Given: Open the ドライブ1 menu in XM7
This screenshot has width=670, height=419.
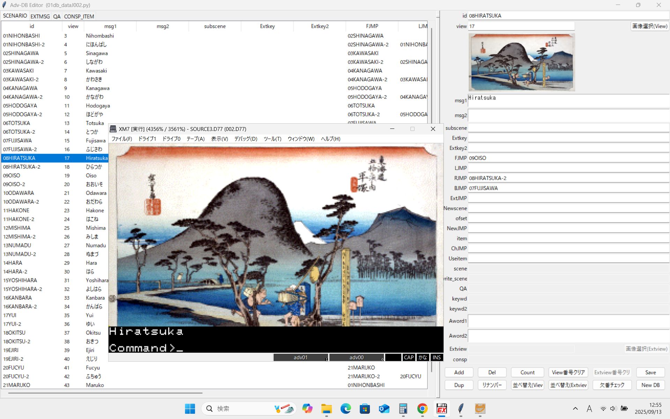Looking at the screenshot, I should 147,139.
